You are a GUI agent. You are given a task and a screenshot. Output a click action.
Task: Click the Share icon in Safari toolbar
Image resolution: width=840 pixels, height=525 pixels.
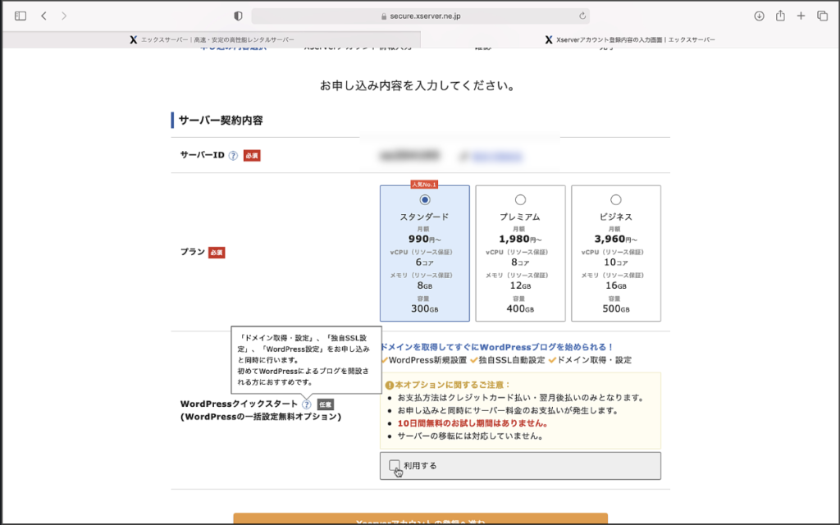point(780,16)
